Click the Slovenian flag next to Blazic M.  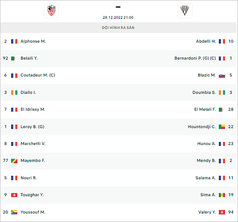pyautogui.click(x=222, y=75)
